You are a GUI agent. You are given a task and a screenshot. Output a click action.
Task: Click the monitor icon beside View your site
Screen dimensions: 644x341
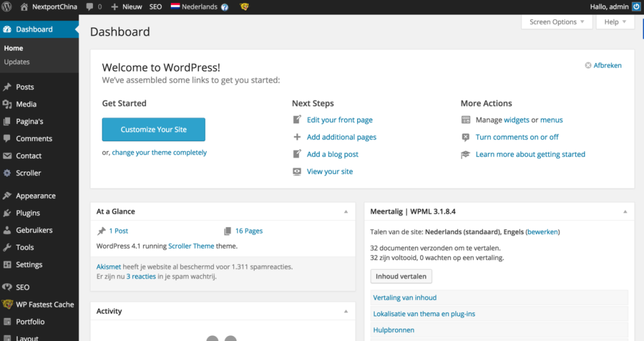297,172
